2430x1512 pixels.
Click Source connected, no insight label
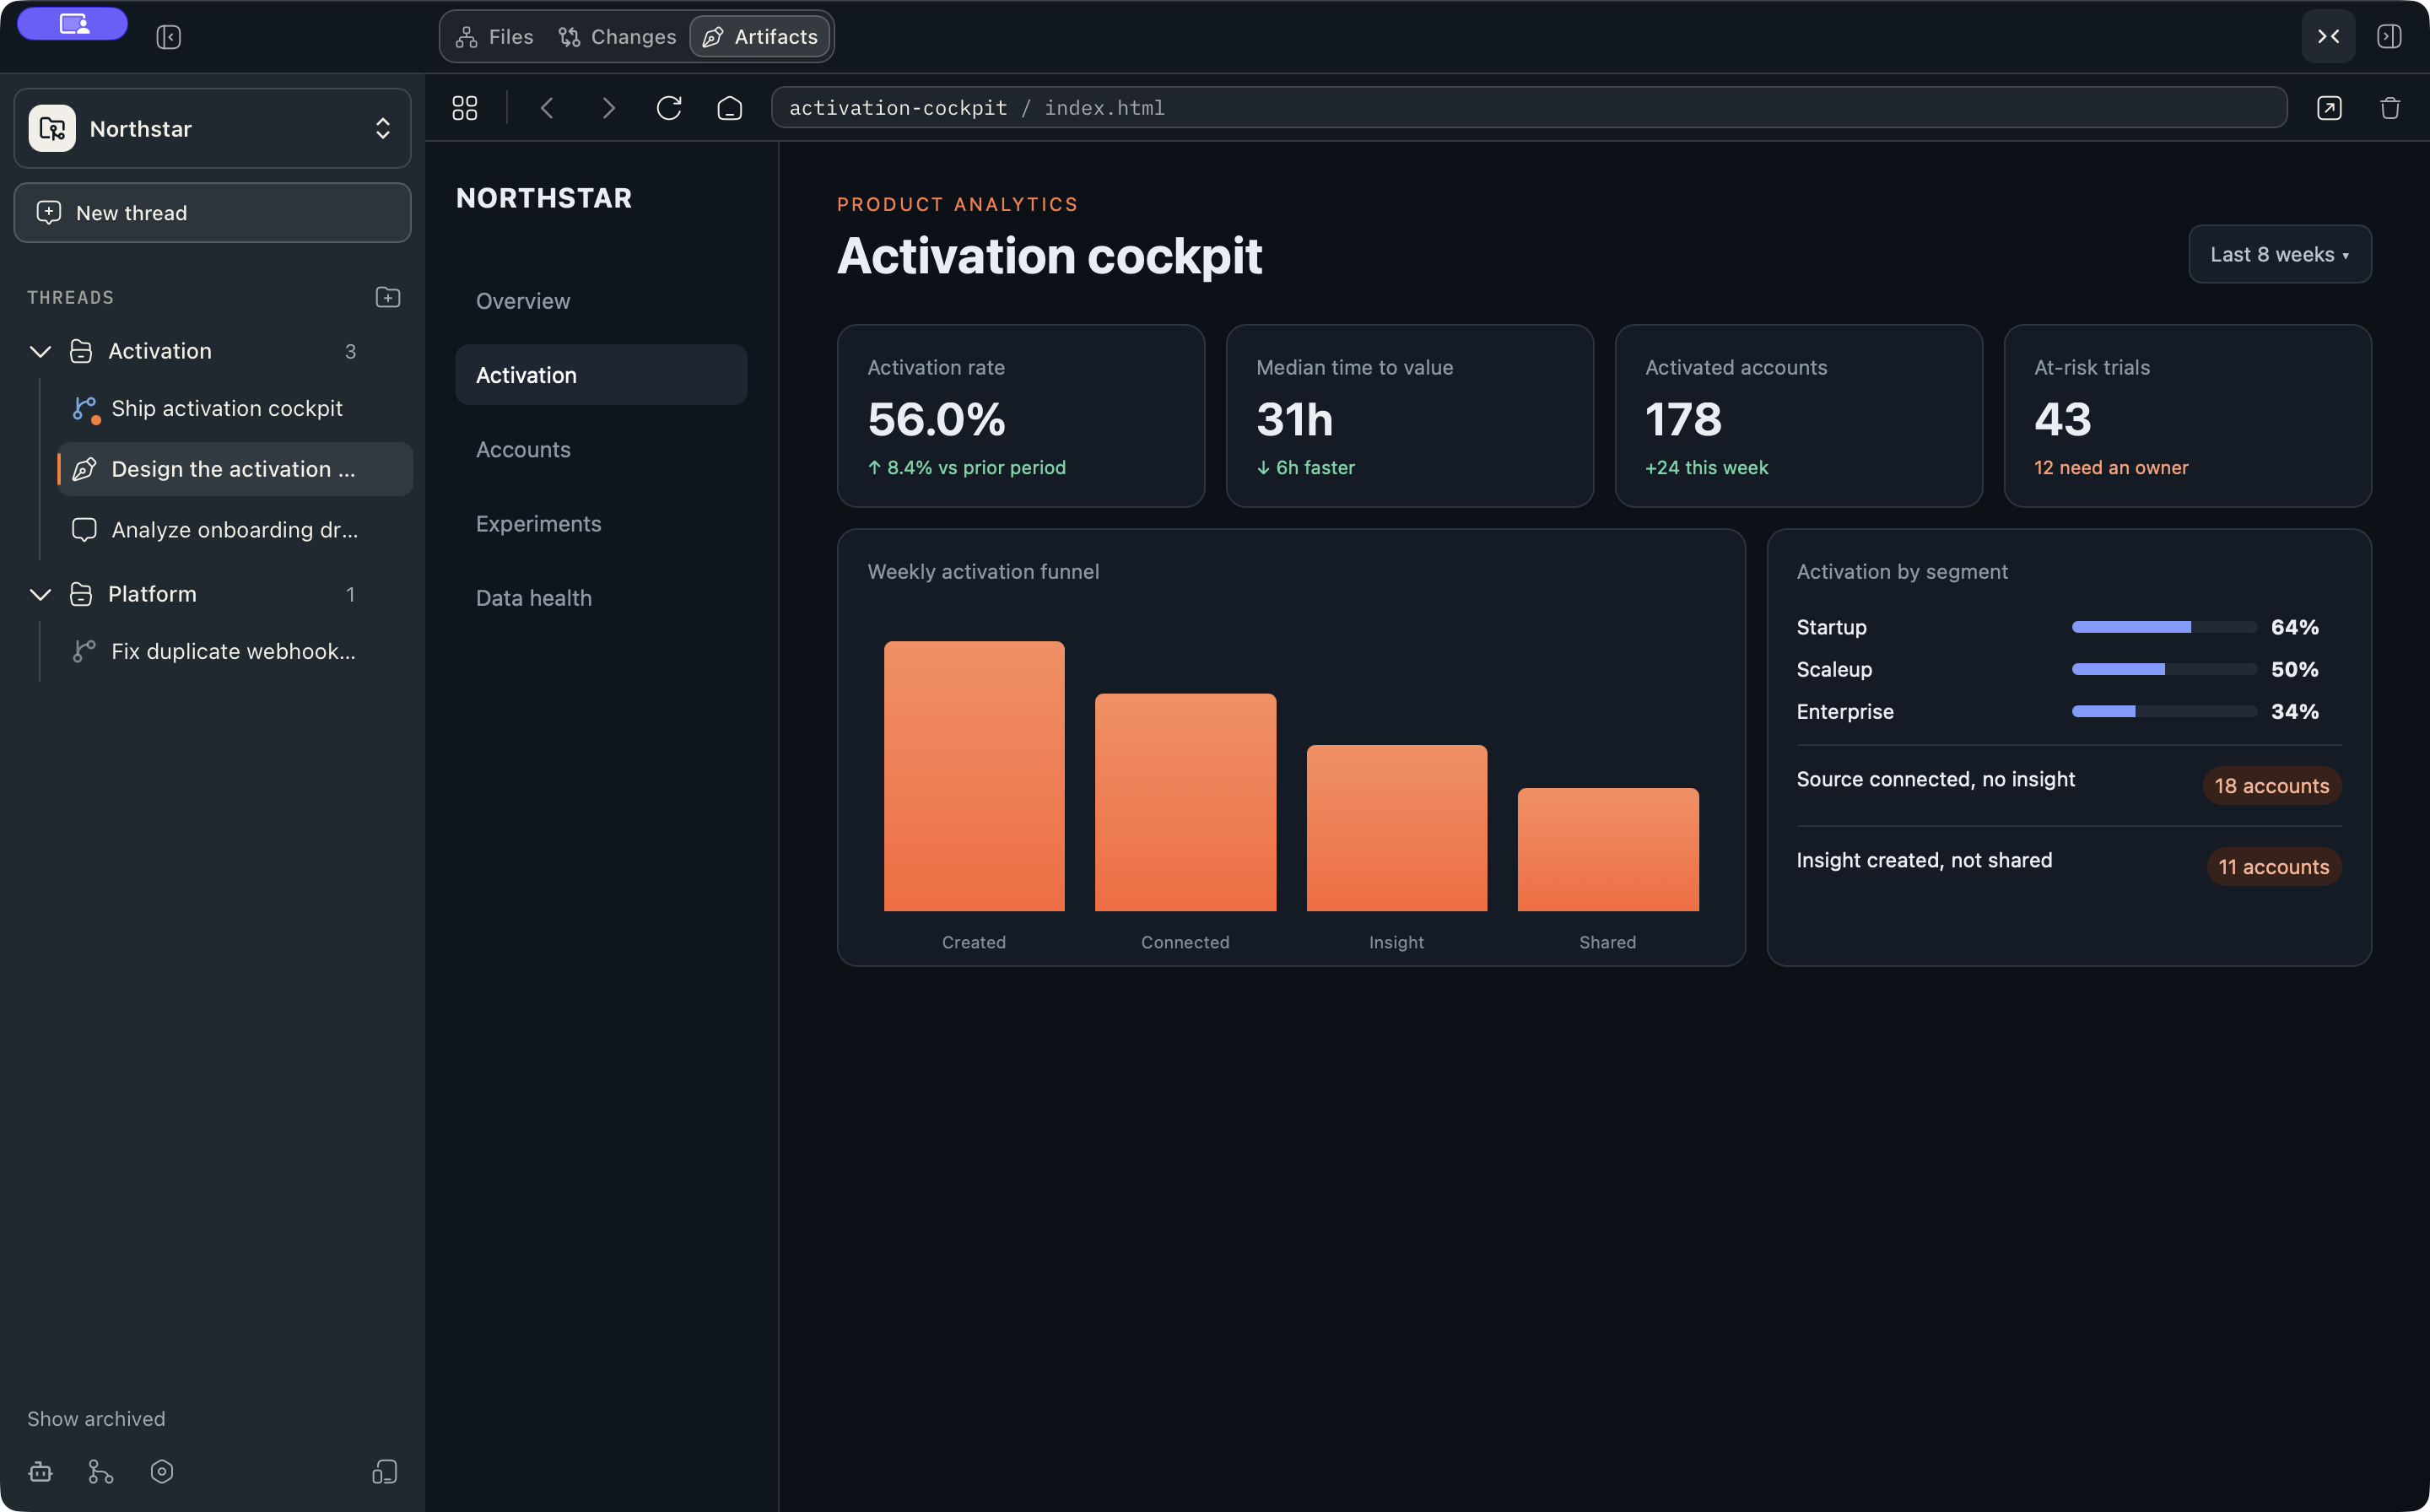click(1935, 780)
